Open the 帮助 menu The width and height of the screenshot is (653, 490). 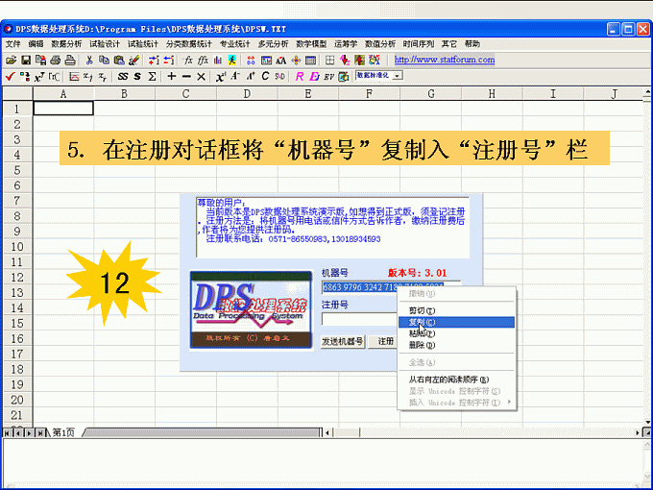472,44
